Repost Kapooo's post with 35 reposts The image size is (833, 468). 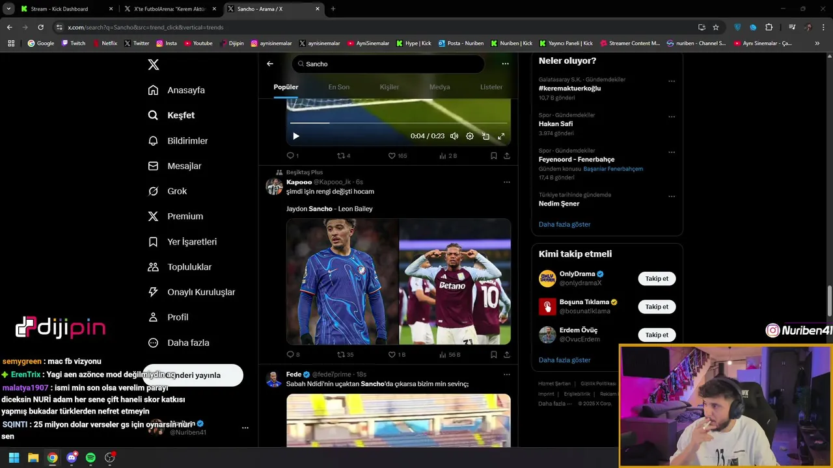345,355
